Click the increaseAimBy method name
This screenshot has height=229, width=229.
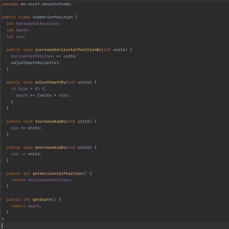[50, 121]
